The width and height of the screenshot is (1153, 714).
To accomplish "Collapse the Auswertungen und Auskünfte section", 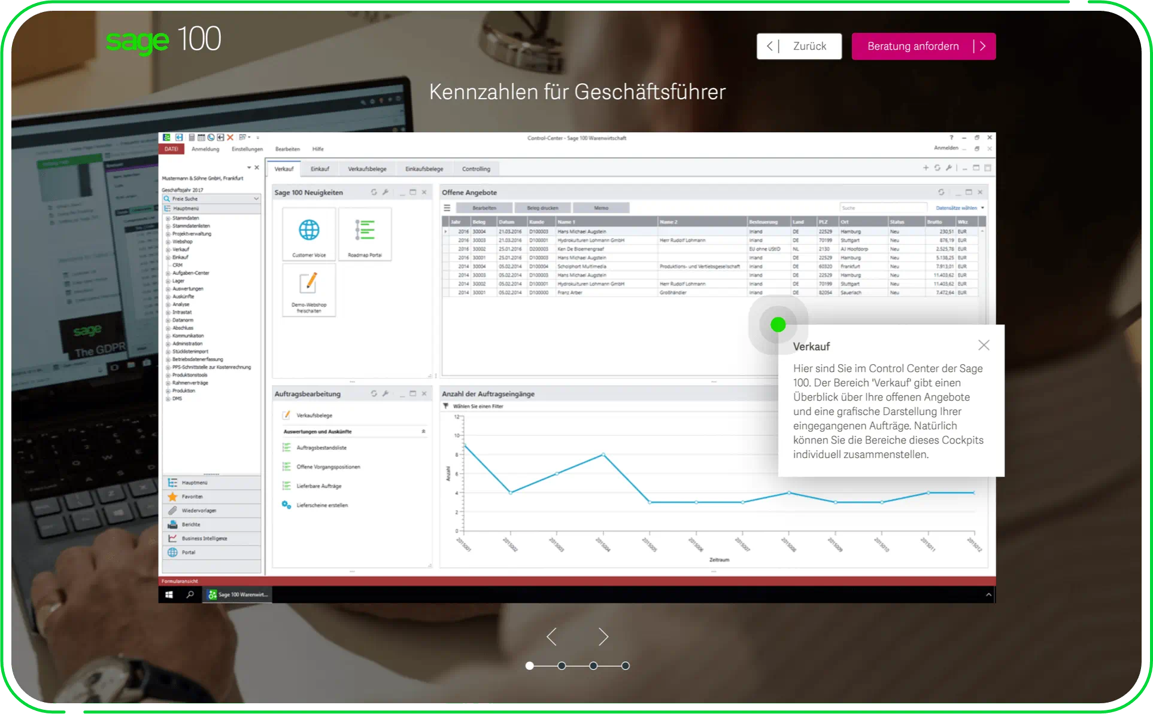I will pos(423,431).
